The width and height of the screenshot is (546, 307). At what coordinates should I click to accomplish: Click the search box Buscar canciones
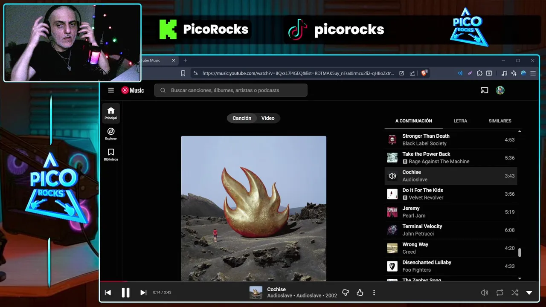[x=231, y=90]
